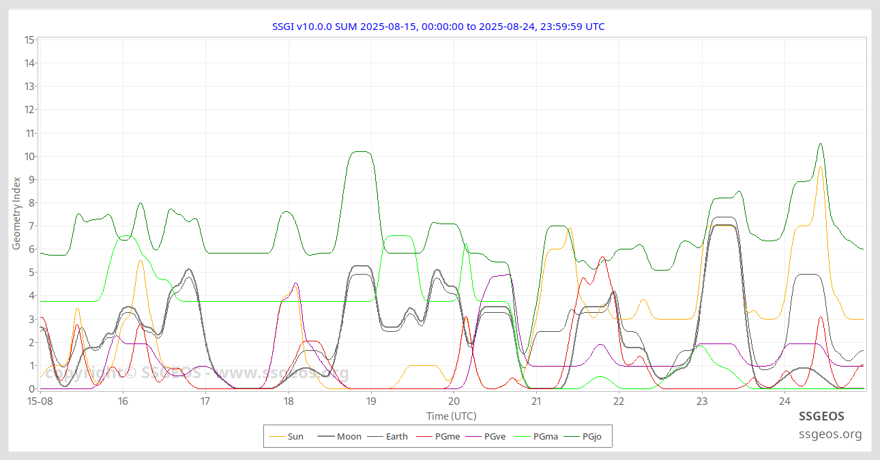Toggle the PGve series legend label
This screenshot has height=460, width=880.
point(495,436)
